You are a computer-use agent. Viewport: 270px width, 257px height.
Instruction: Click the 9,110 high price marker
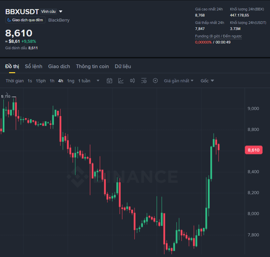[6, 97]
